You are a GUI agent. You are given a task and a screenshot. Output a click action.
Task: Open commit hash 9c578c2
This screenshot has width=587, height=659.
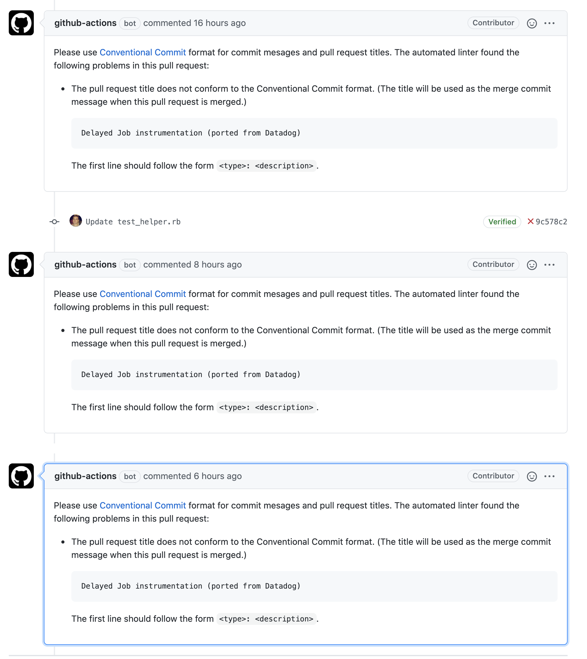click(551, 222)
